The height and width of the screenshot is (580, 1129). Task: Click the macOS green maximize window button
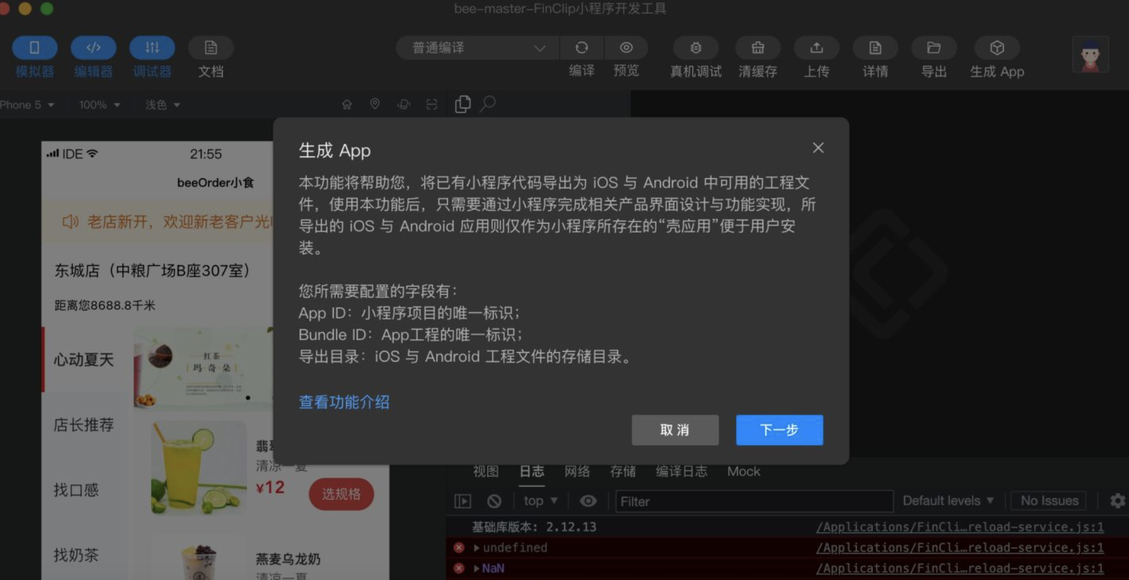(47, 8)
